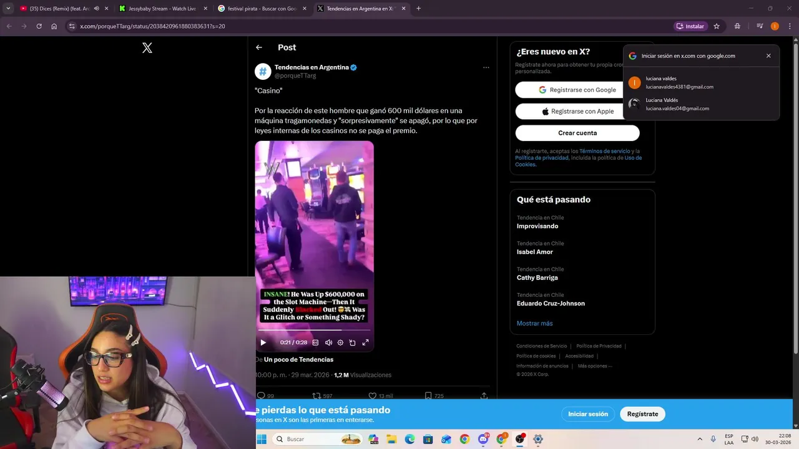The height and width of the screenshot is (449, 799).
Task: Bookmark this page with the star
Action: 717,26
